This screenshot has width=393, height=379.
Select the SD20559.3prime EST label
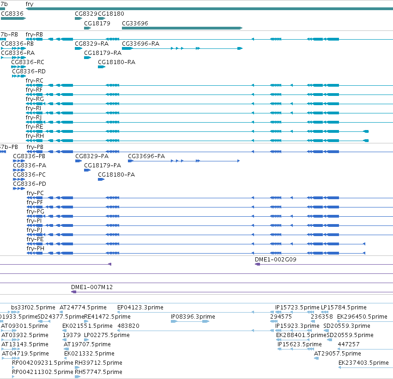347,326
